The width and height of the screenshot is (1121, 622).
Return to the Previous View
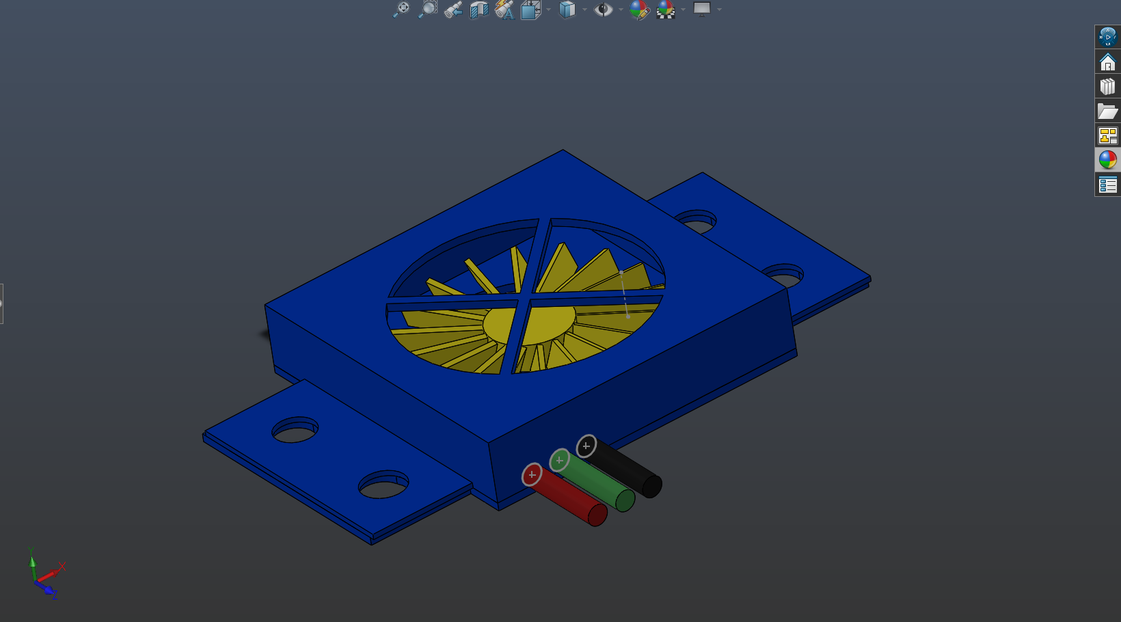(x=453, y=10)
